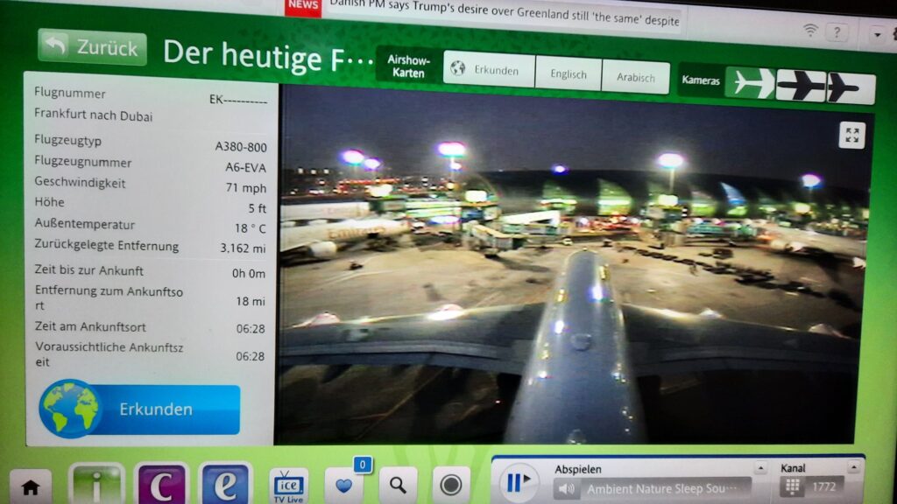Switch airshow map to Englisch
The image size is (897, 504).
tap(569, 74)
